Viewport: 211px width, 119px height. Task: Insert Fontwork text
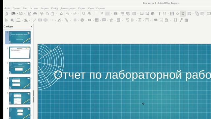[x=172, y=14]
